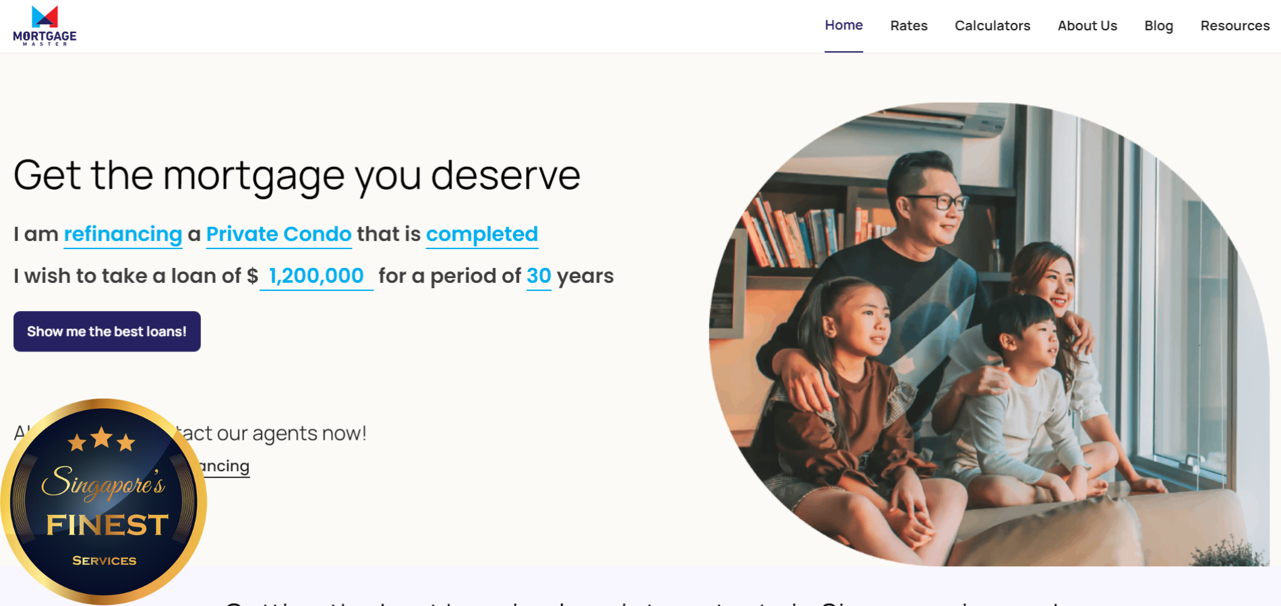Open the Home tab
The height and width of the screenshot is (606, 1281).
coord(843,26)
